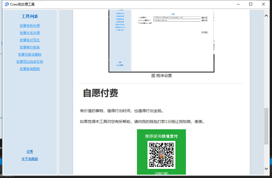This screenshot has height=178, width=272.
Task: Select 批量旧版本删除 tool
Action: coord(30,55)
